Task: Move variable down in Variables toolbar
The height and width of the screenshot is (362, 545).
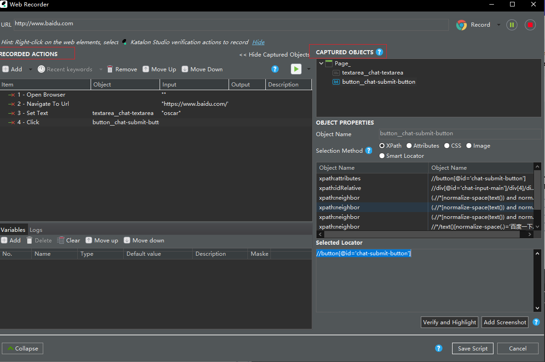Action: [x=144, y=240]
